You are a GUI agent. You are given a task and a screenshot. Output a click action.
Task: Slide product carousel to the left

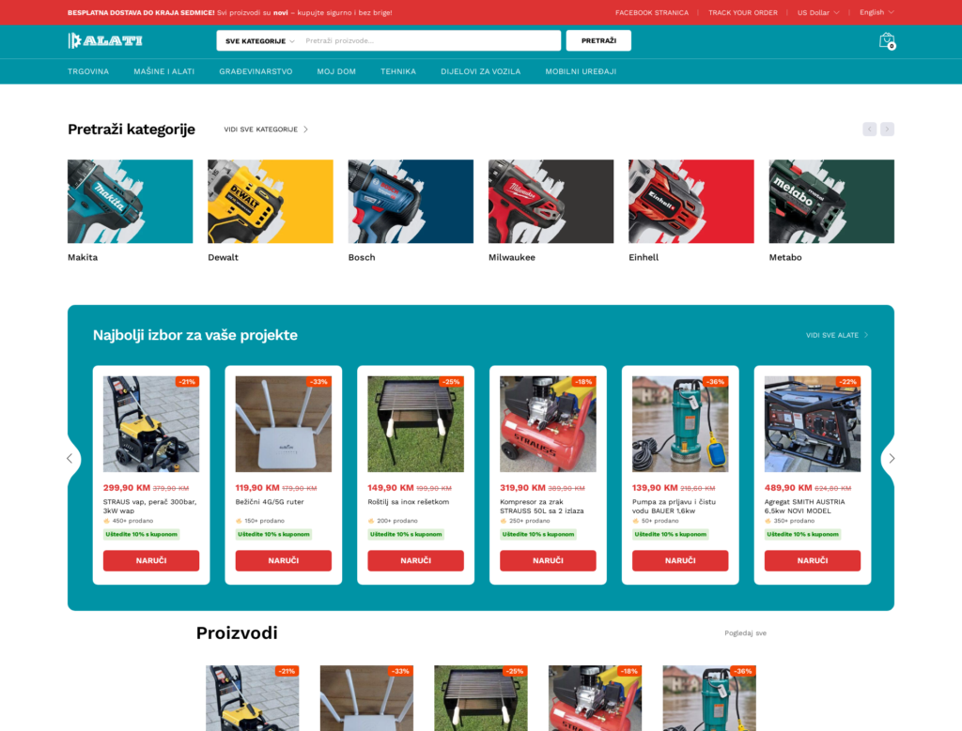(70, 458)
